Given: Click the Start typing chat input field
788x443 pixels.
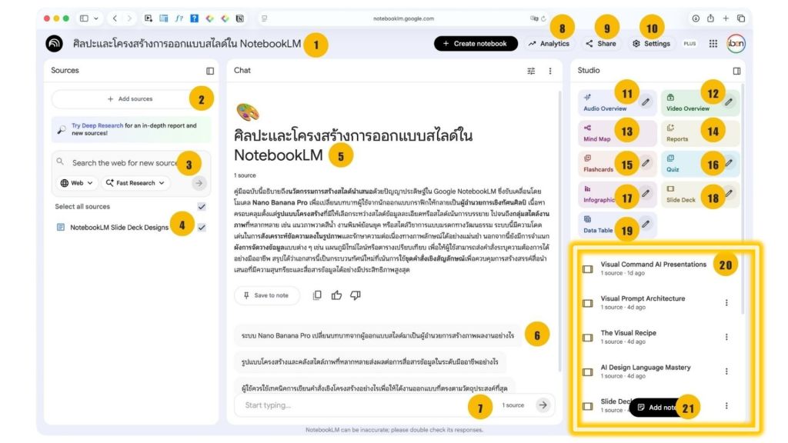Looking at the screenshot, I should [x=346, y=404].
